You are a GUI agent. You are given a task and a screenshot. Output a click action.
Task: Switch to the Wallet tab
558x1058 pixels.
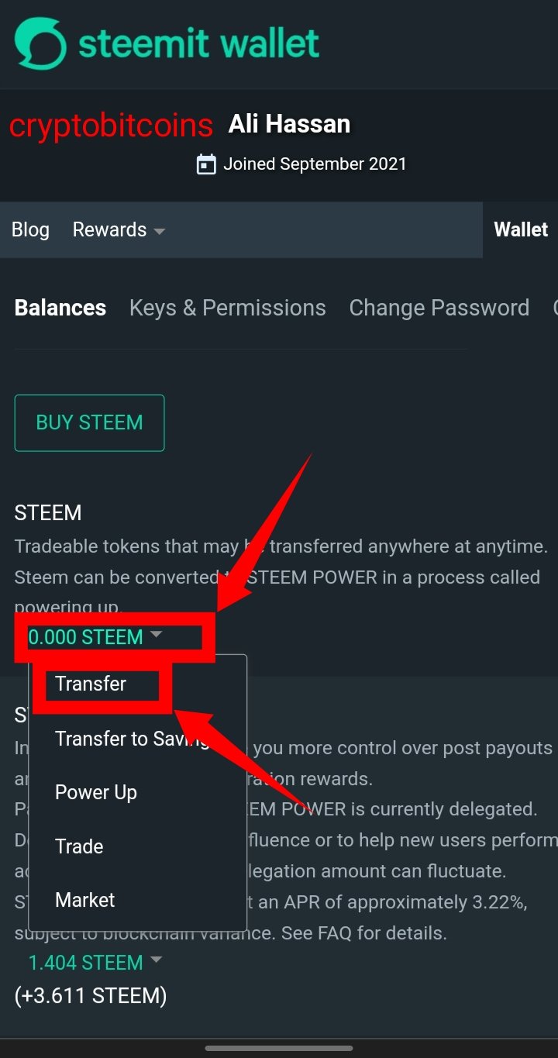pos(521,230)
